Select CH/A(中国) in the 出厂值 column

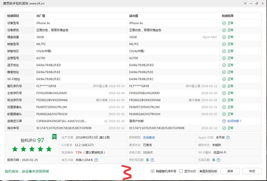coord(44,51)
